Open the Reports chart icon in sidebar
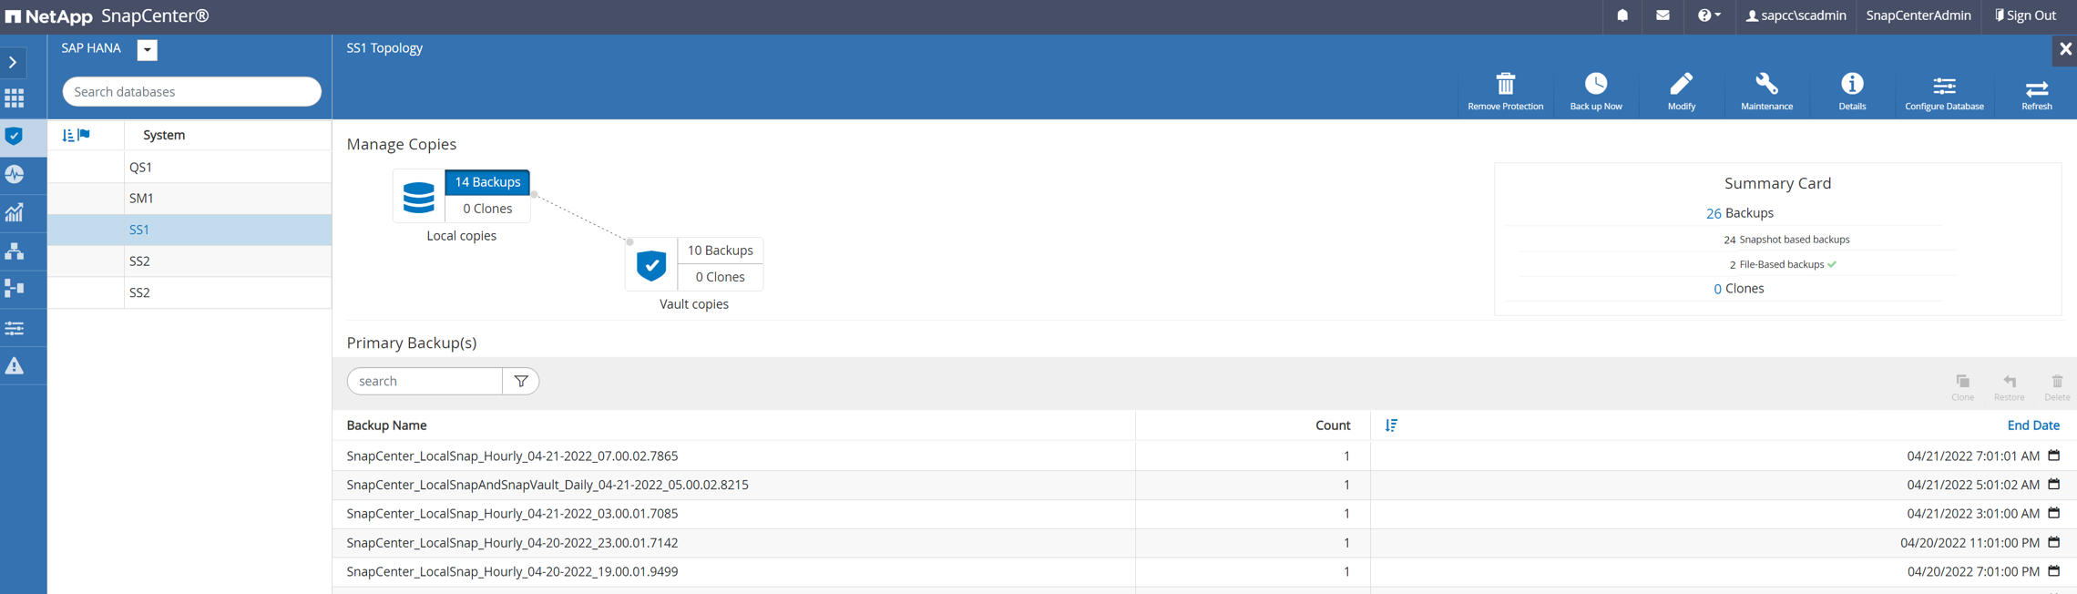Viewport: 2077px width, 594px height. [x=15, y=212]
